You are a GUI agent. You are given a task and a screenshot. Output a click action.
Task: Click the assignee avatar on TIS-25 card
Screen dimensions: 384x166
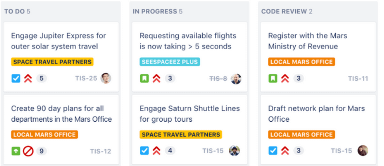pos(106,78)
